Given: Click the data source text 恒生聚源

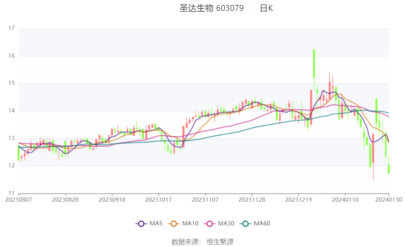Looking at the screenshot, I should click(x=220, y=242).
